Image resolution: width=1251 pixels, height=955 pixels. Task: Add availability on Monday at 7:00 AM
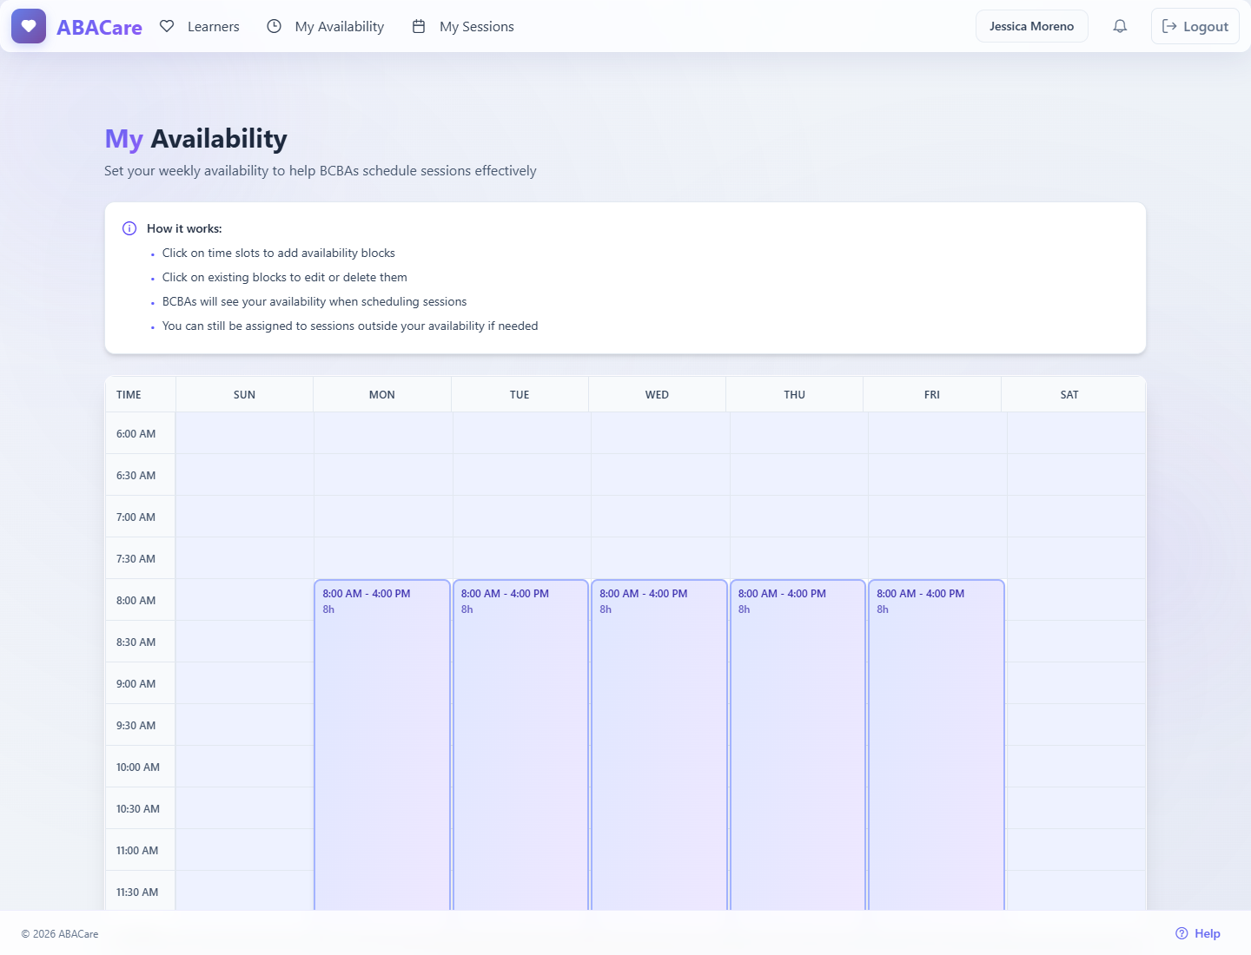(383, 517)
